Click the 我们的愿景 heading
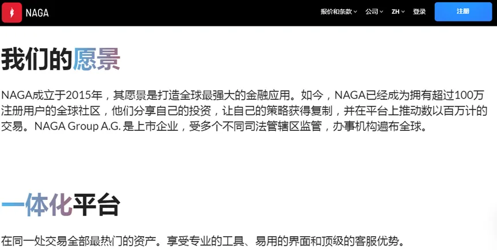The height and width of the screenshot is (250, 497). [60, 59]
